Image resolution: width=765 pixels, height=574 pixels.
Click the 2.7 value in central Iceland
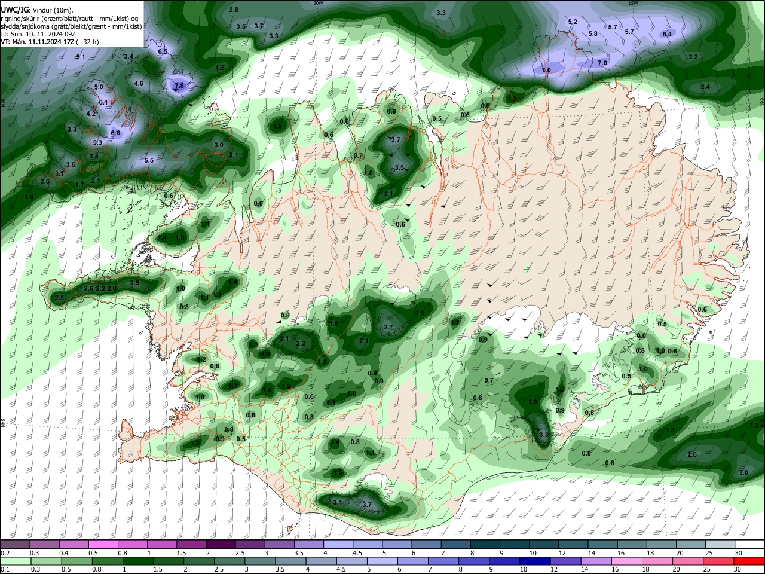coord(388,327)
